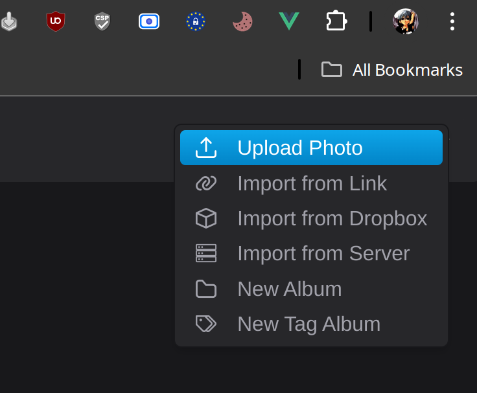Create a New Album
Image resolution: width=477 pixels, height=393 pixels.
311,289
